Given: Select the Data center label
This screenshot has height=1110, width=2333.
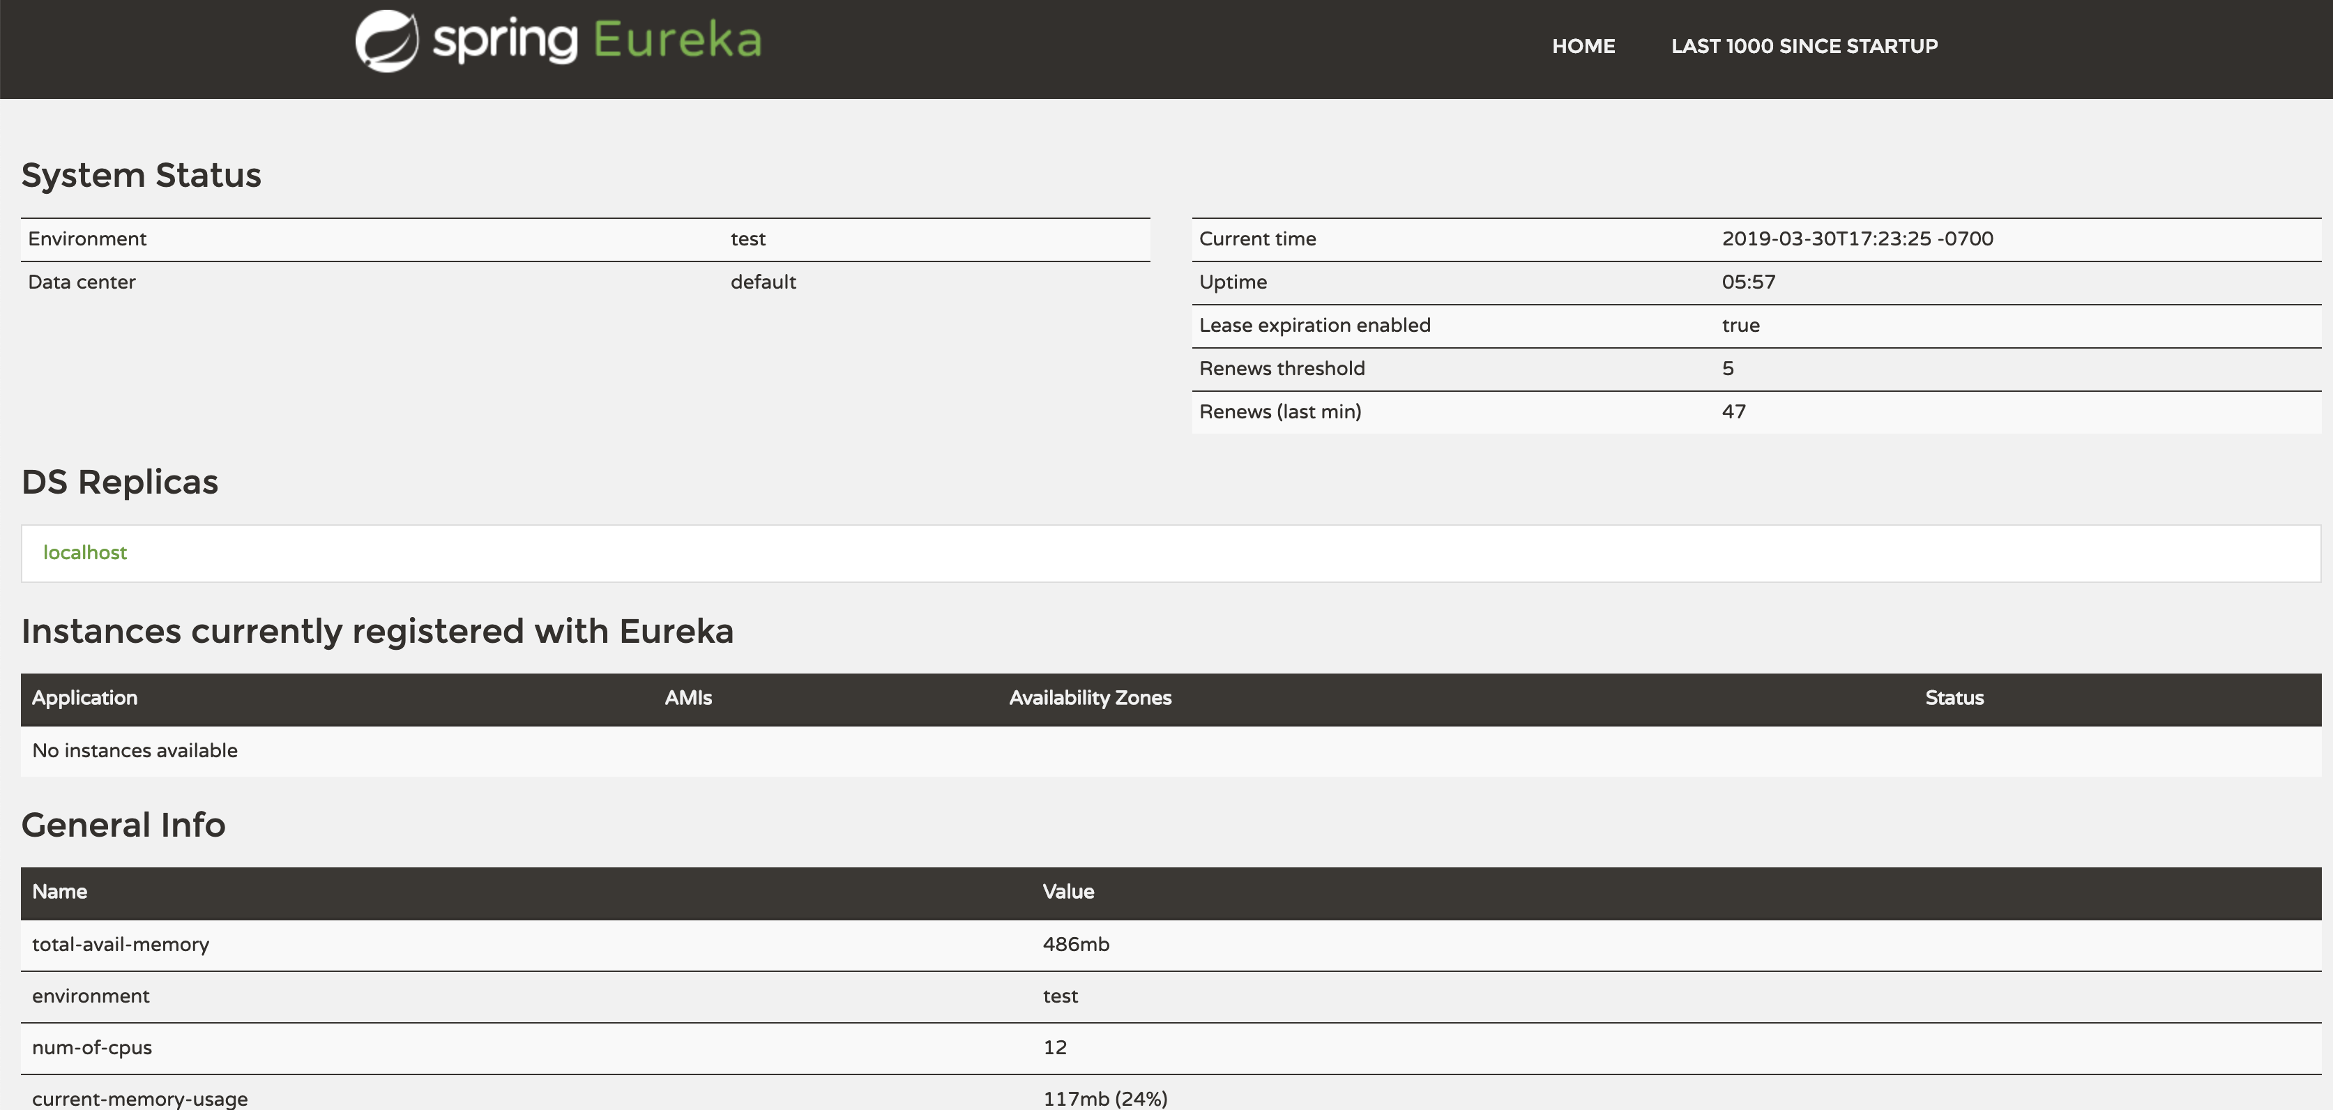Looking at the screenshot, I should pyautogui.click(x=82, y=282).
